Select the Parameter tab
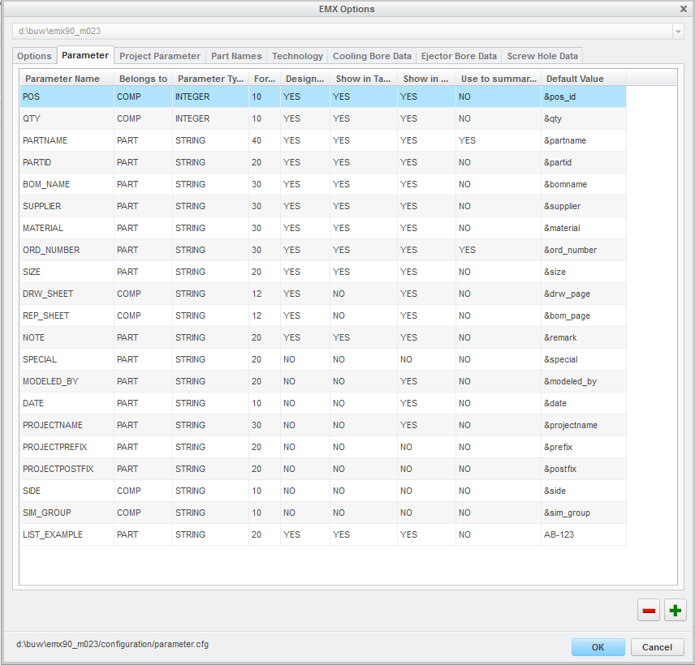 85,55
